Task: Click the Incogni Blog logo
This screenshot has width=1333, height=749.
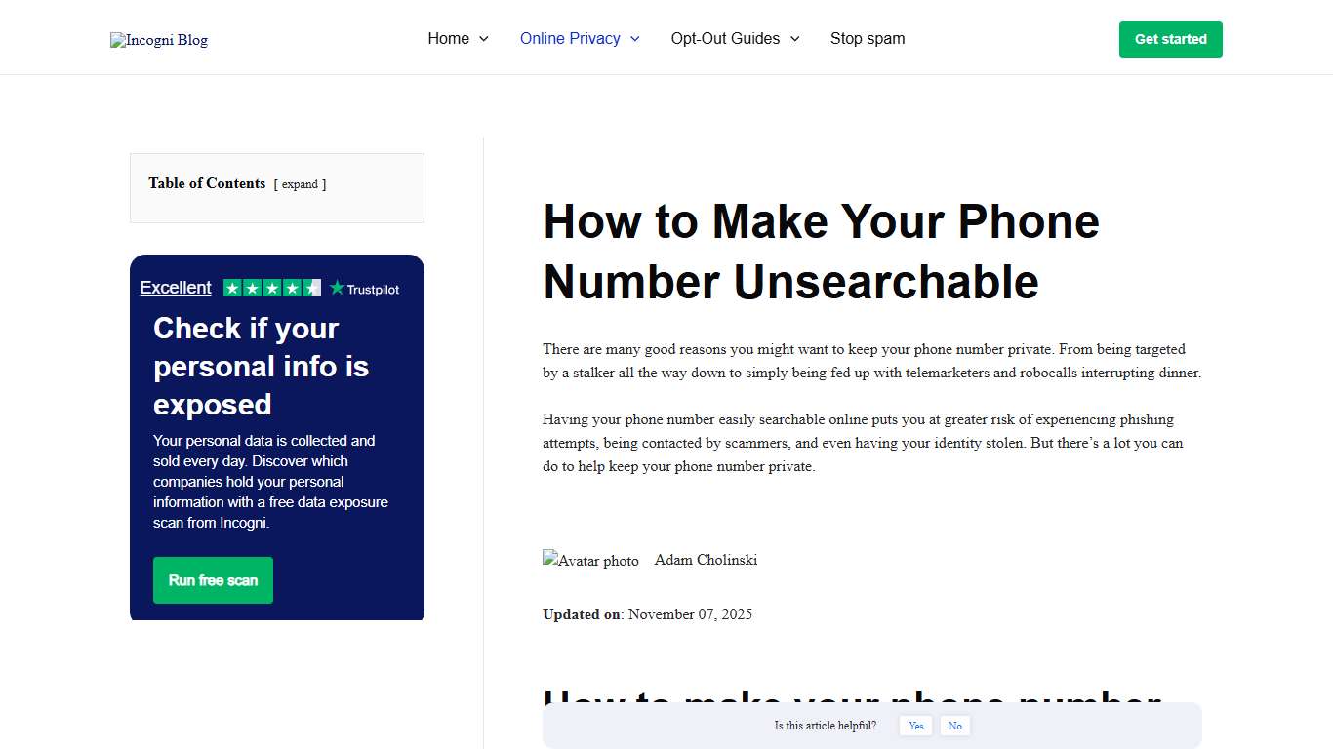Action: 158,40
